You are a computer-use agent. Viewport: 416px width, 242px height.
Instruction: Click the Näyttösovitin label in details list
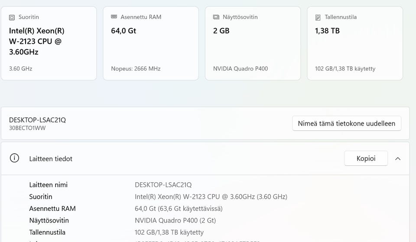point(49,220)
